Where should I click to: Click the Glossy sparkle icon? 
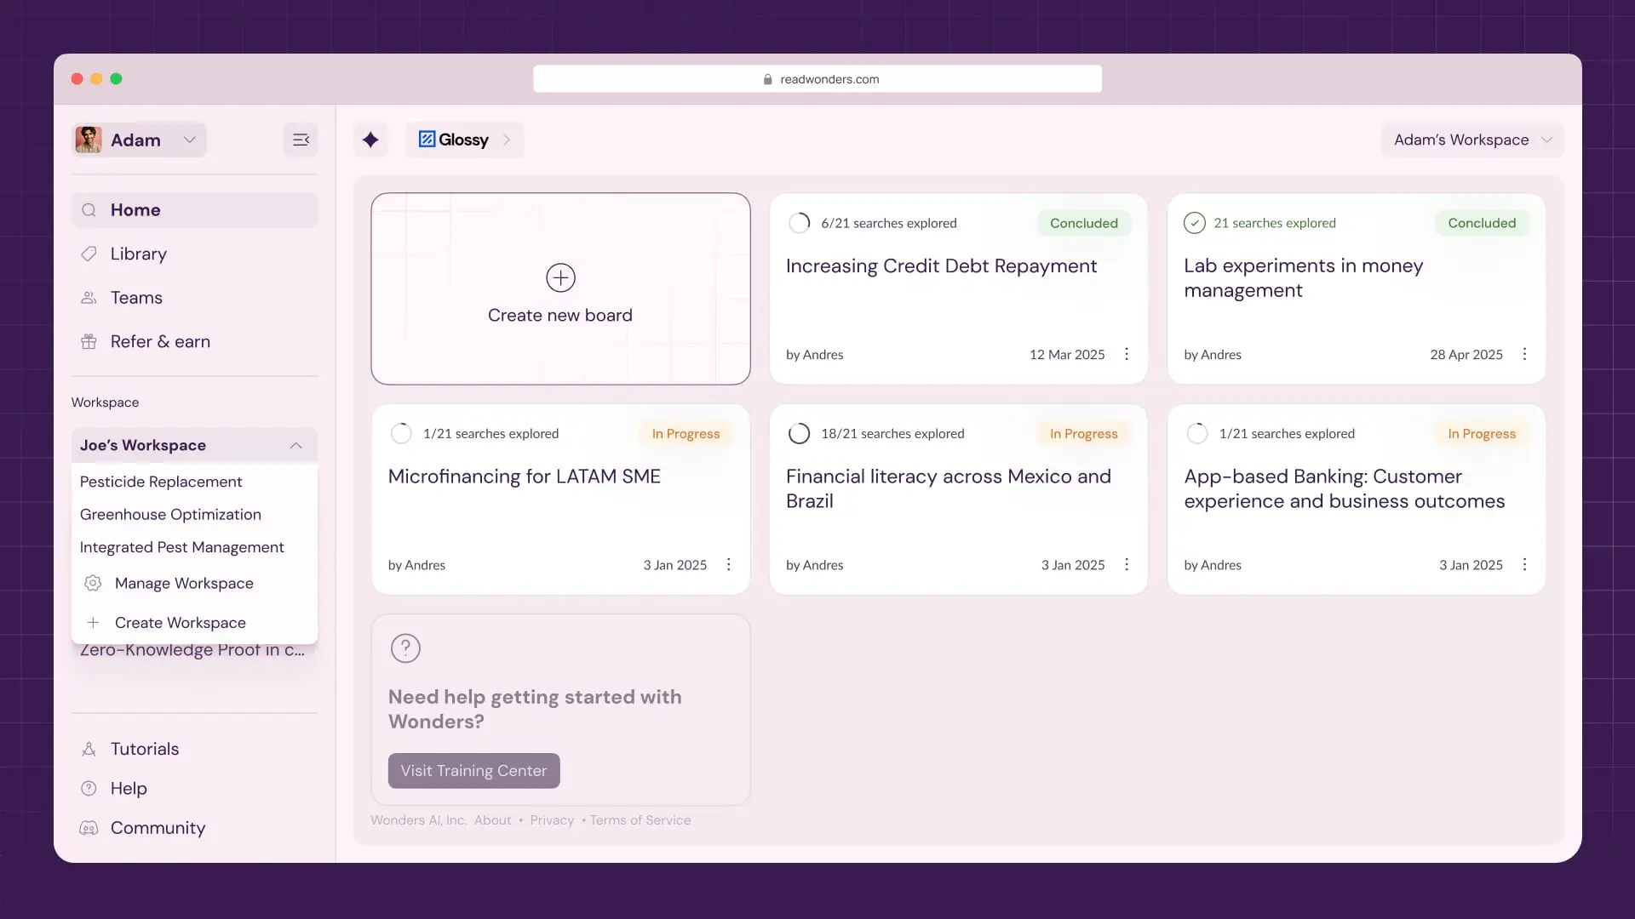[x=370, y=140]
